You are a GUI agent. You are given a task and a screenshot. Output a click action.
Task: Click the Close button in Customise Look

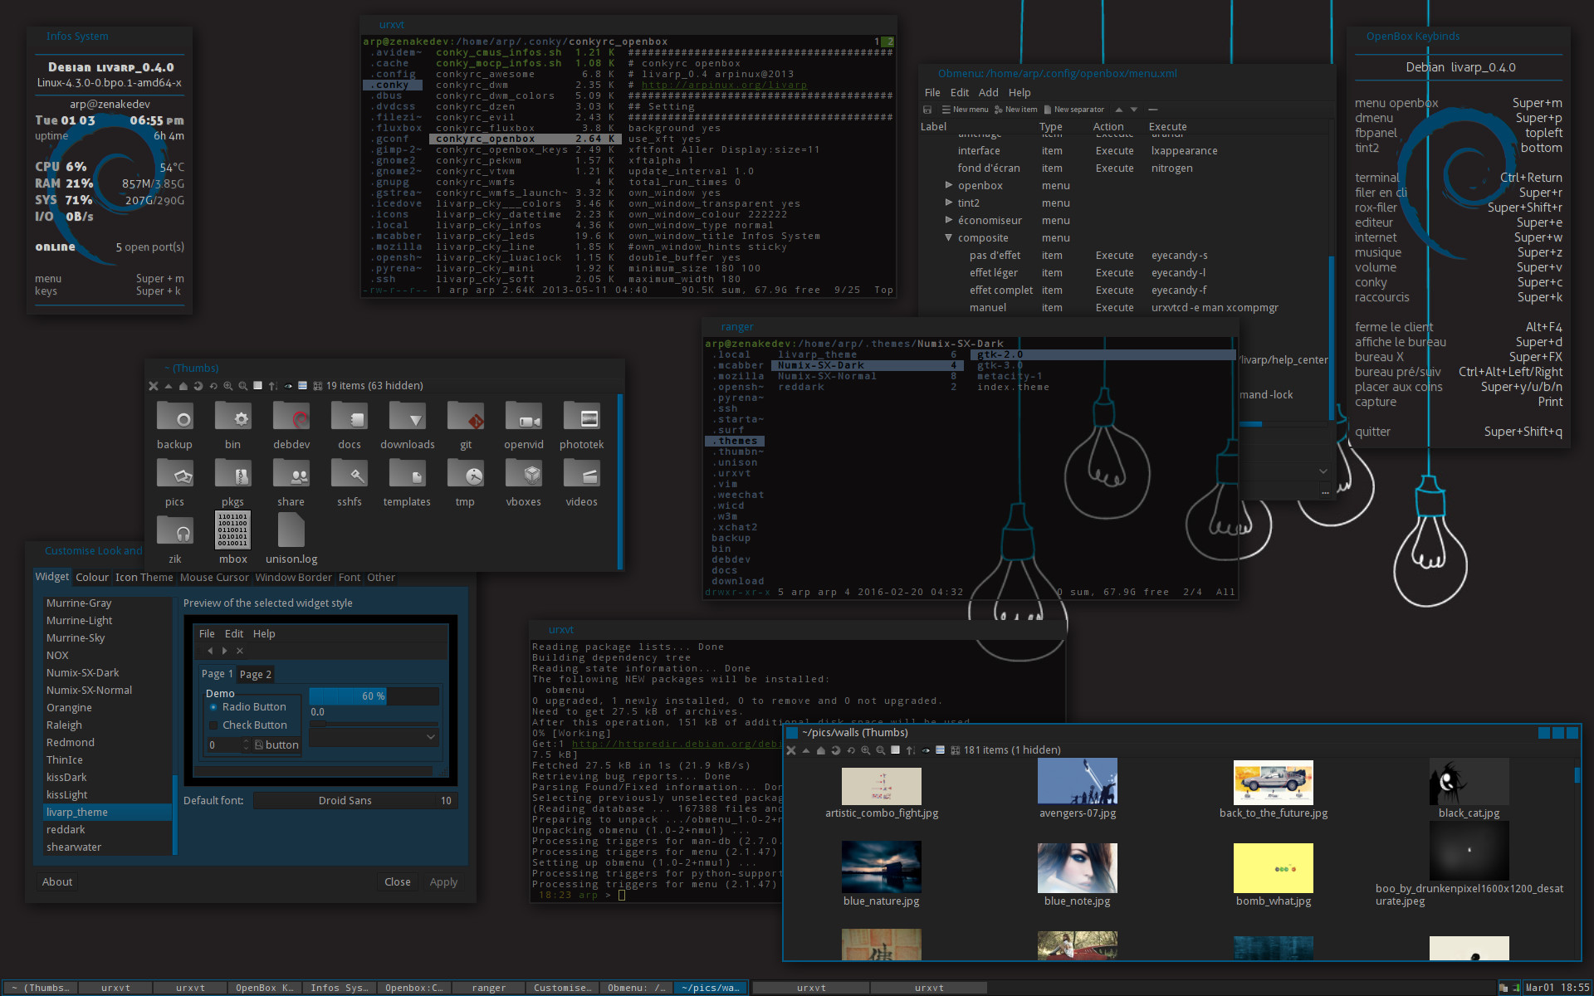[398, 882]
